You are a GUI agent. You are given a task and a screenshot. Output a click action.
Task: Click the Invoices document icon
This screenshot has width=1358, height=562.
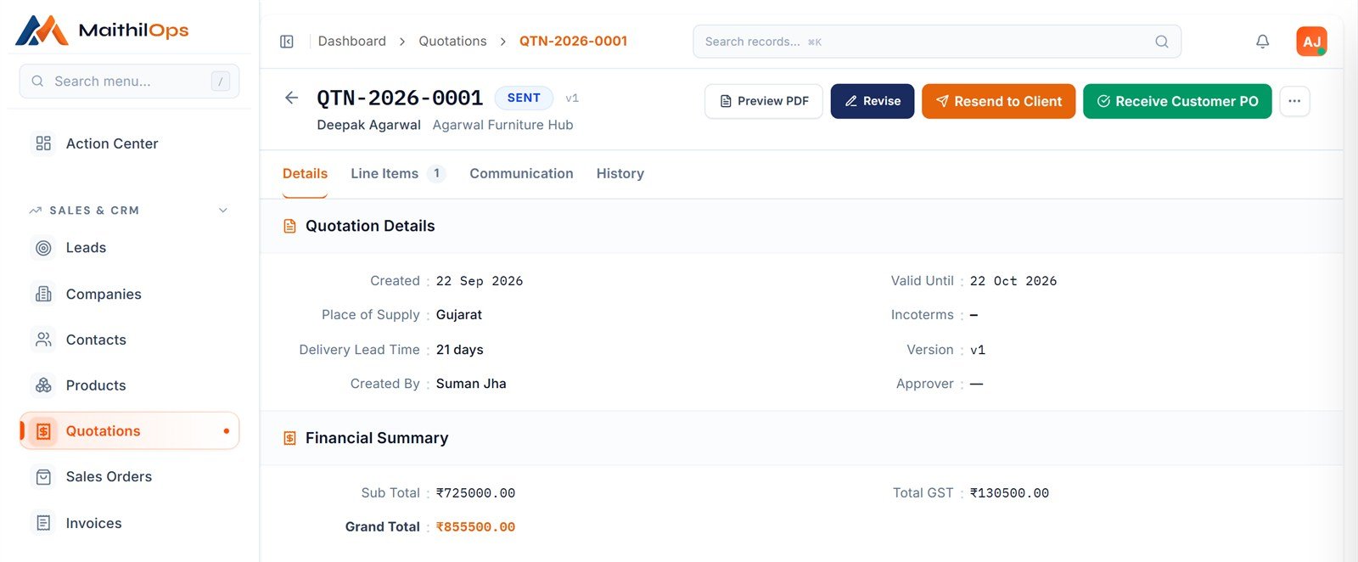pos(43,523)
